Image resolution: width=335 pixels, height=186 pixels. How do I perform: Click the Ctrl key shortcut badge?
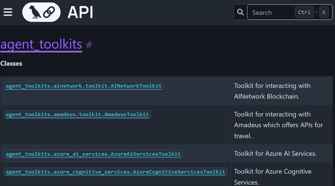(x=304, y=12)
